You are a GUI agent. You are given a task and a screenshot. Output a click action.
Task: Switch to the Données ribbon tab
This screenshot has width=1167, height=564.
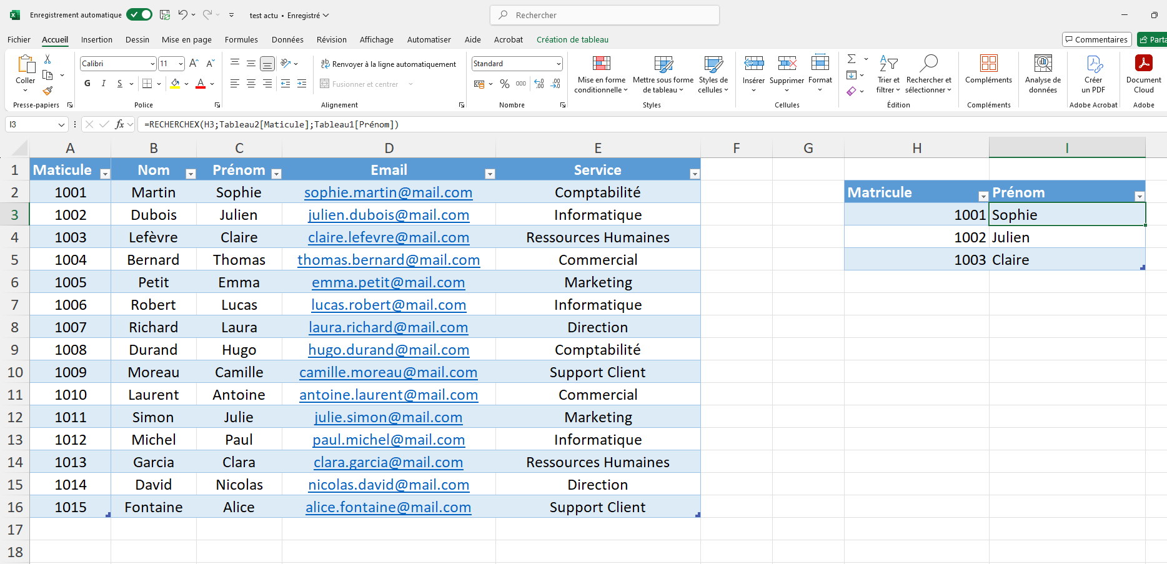coord(287,39)
